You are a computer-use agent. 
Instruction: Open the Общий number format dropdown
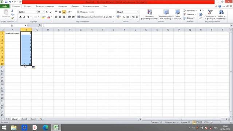[138, 12]
